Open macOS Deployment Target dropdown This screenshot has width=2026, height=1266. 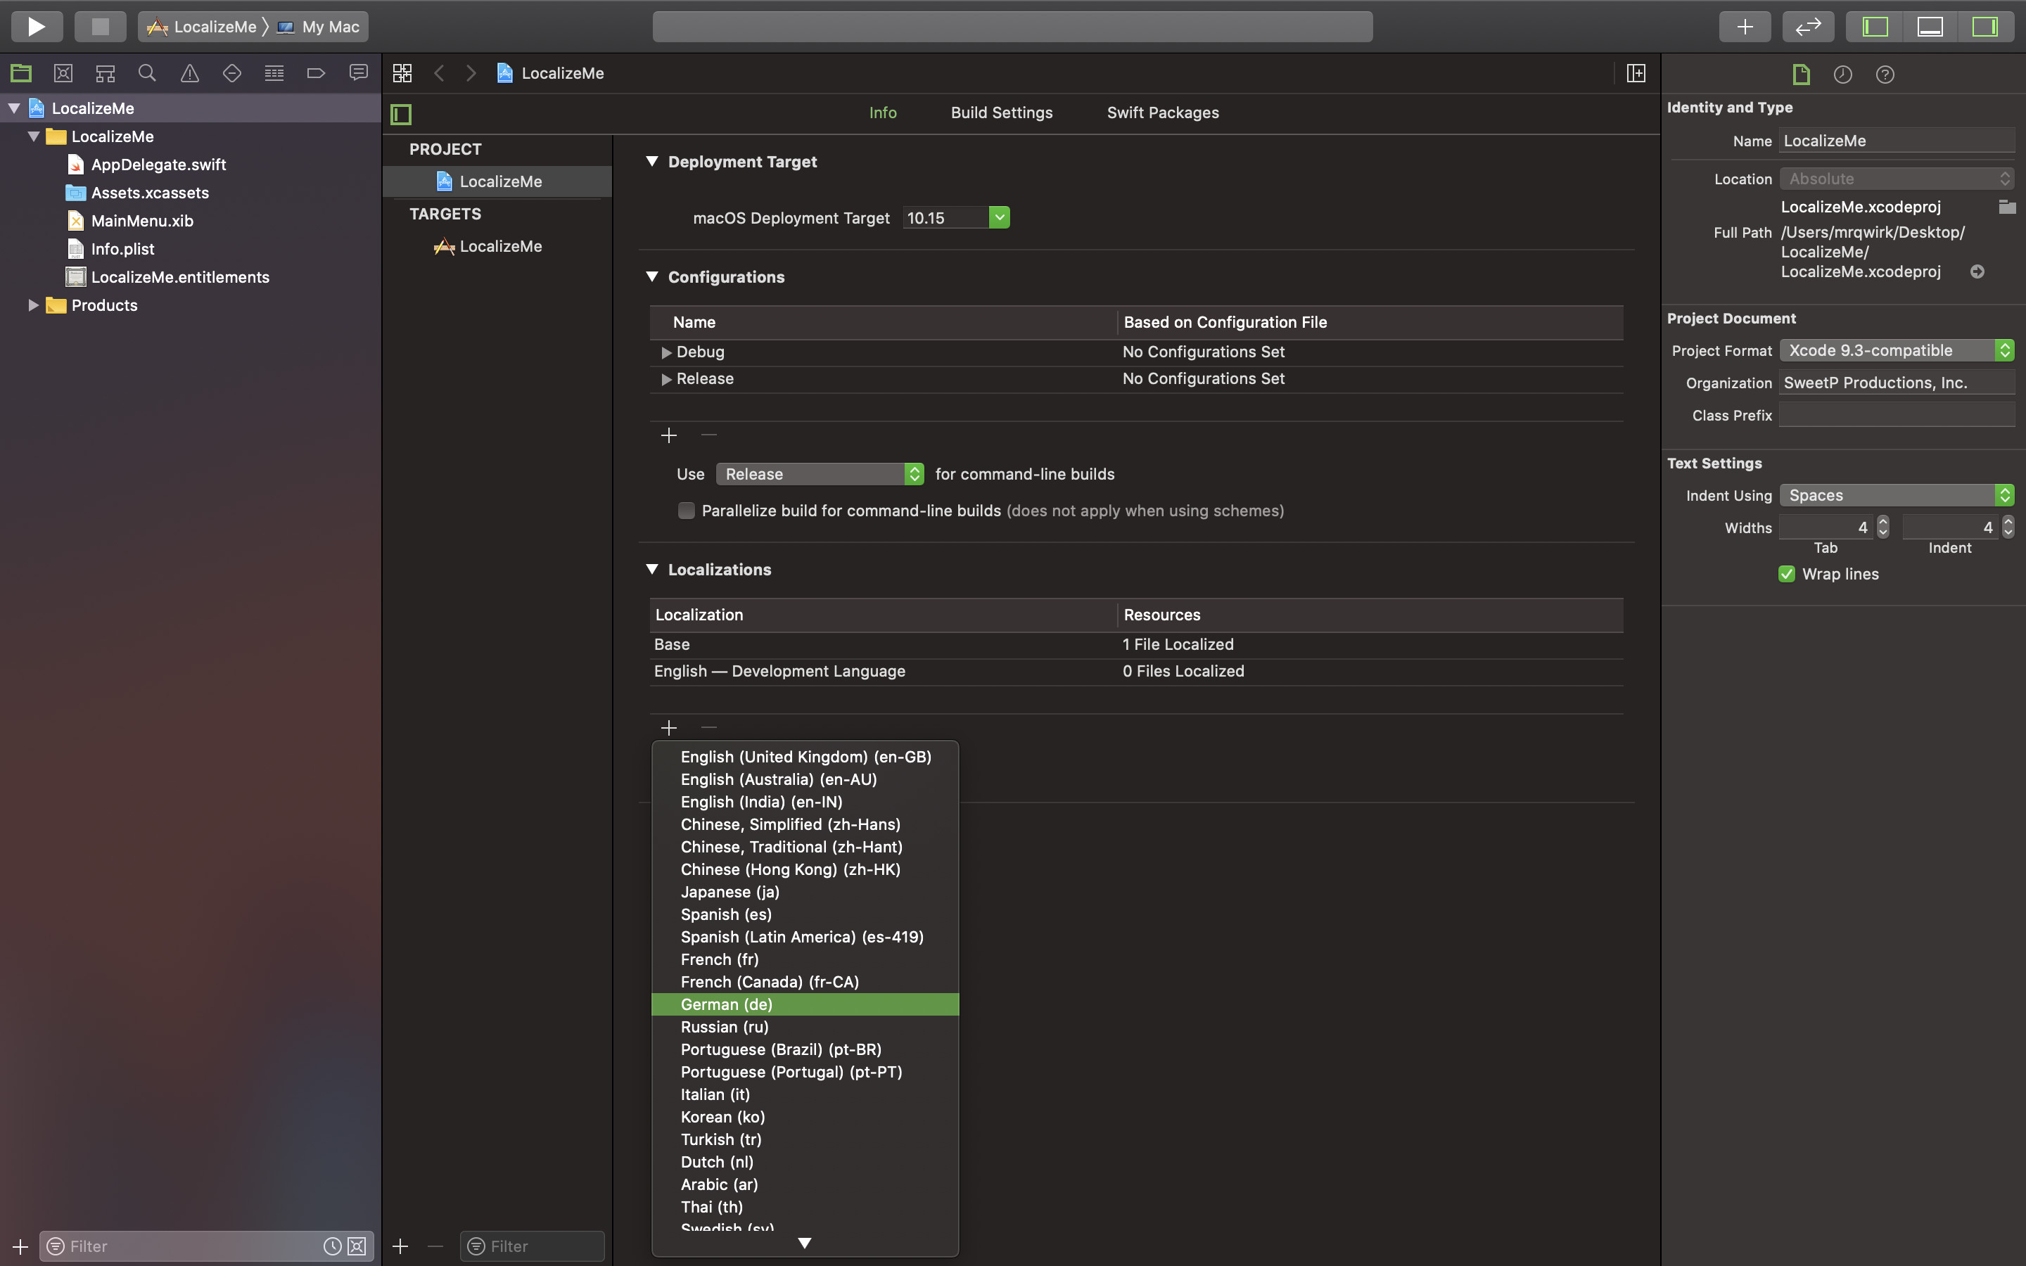click(999, 218)
